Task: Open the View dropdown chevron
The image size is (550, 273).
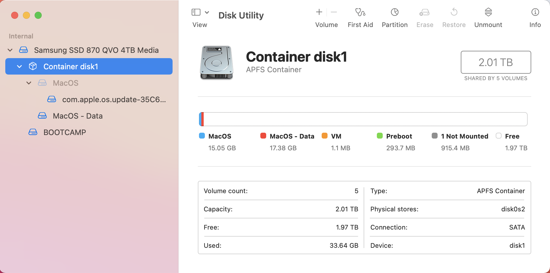Action: [207, 12]
